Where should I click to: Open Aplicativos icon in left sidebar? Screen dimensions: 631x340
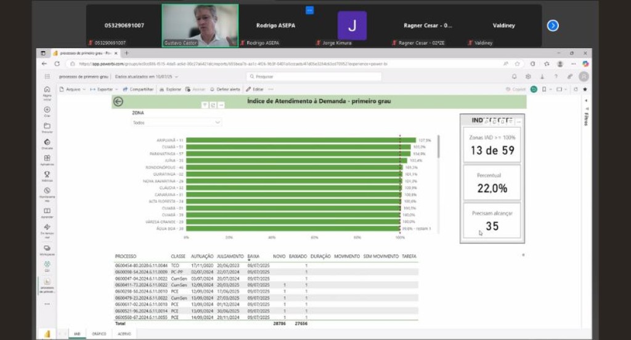point(47,158)
